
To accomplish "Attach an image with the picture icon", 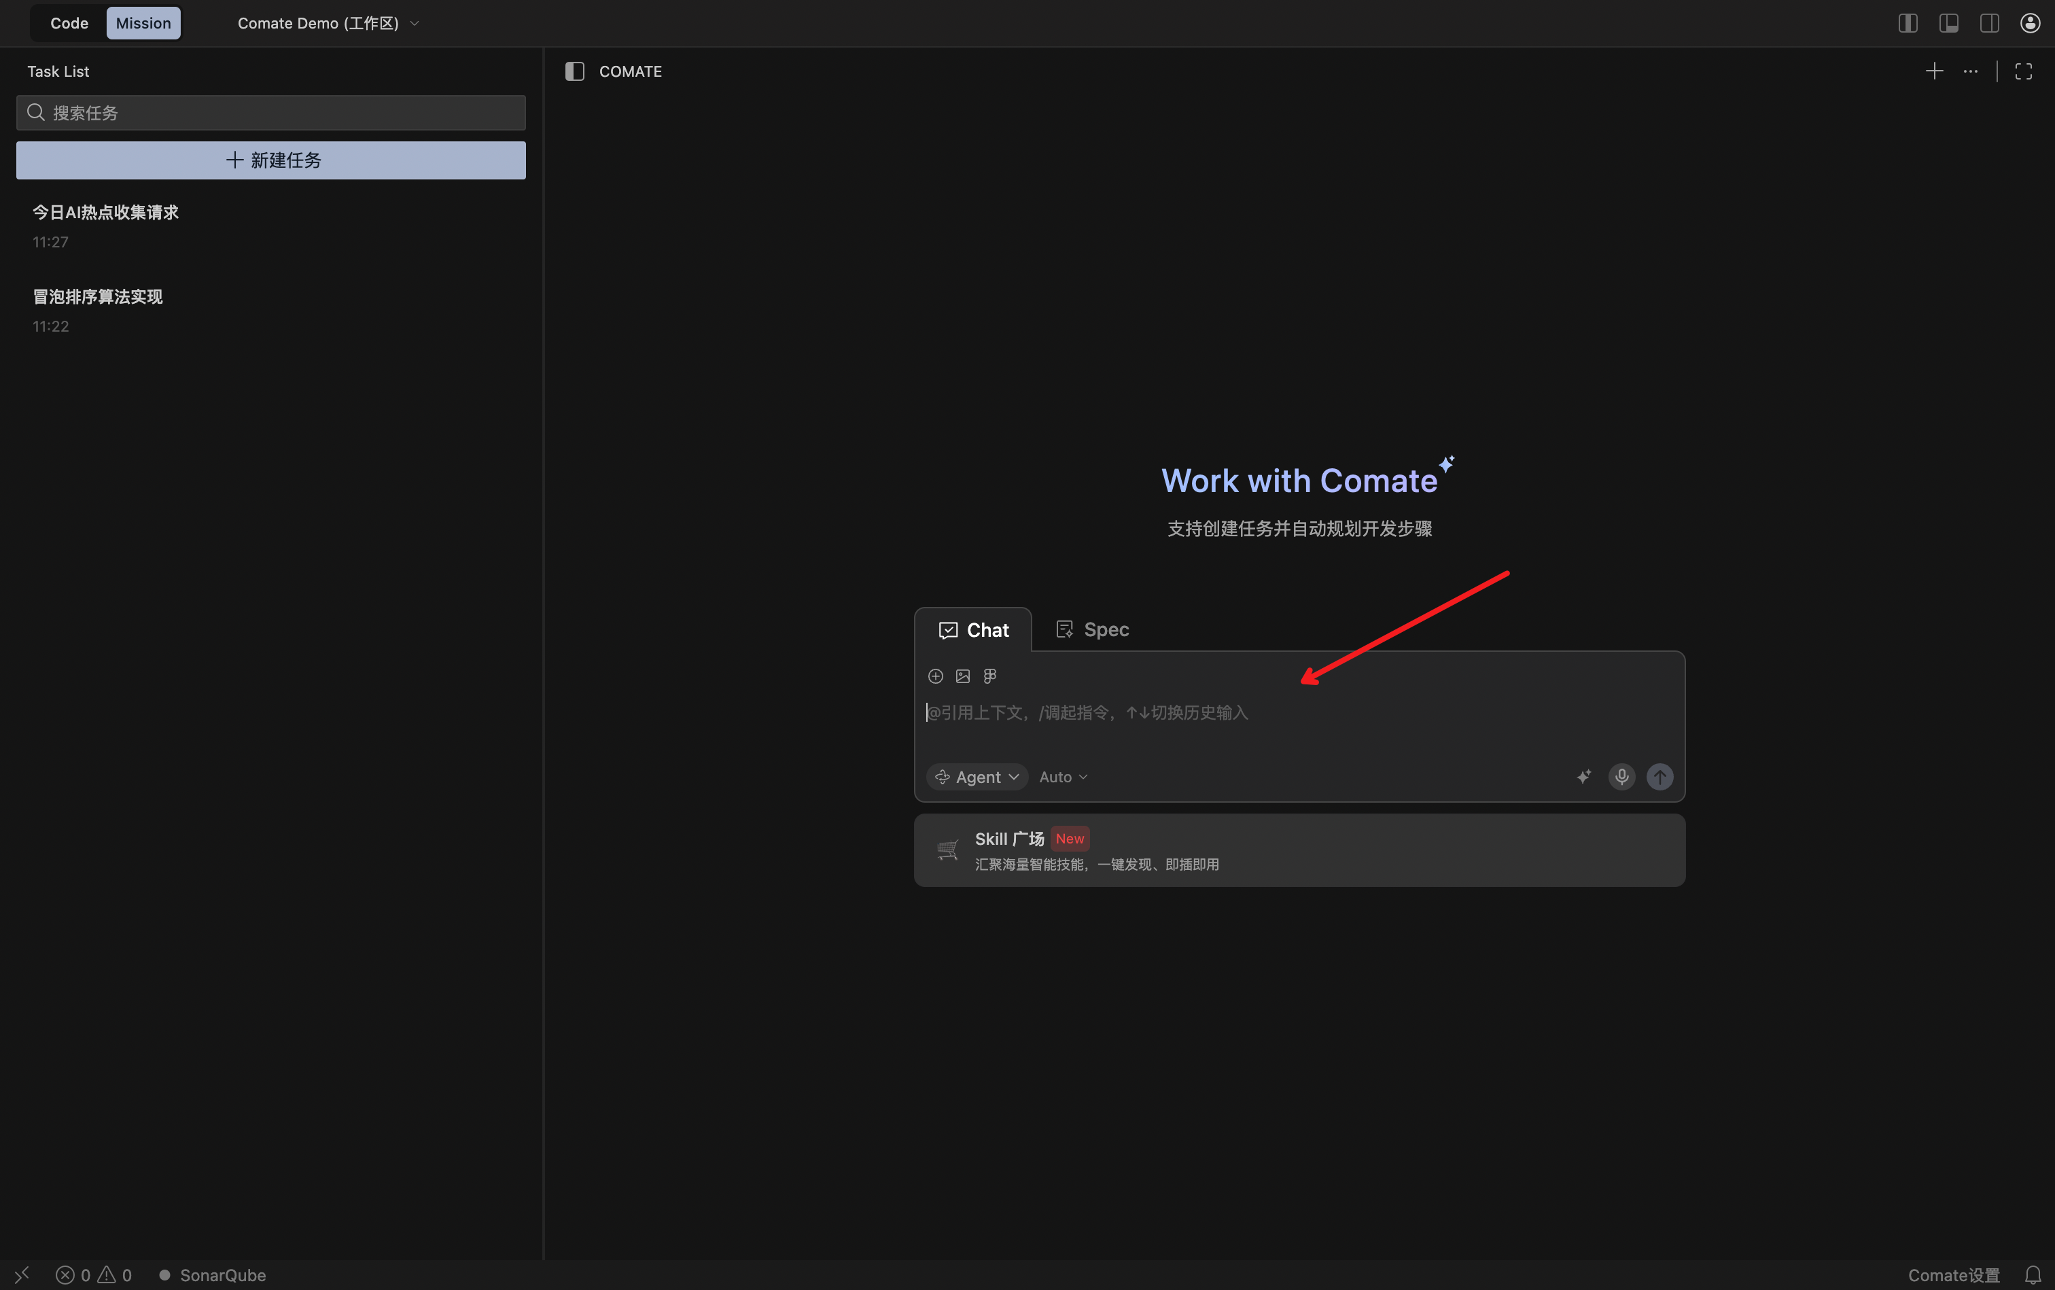I will click(x=963, y=676).
